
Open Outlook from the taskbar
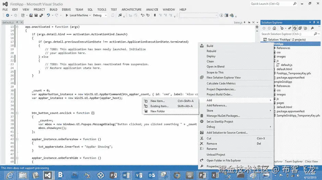tap(152, 175)
